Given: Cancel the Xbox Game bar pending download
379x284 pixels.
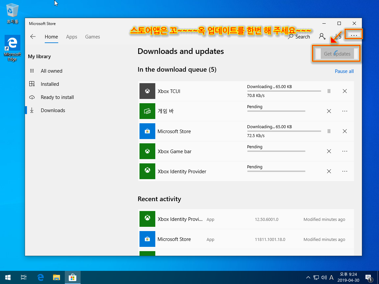Looking at the screenshot, I should [329, 151].
